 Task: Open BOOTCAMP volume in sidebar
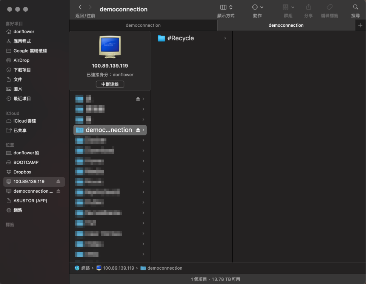(26, 163)
